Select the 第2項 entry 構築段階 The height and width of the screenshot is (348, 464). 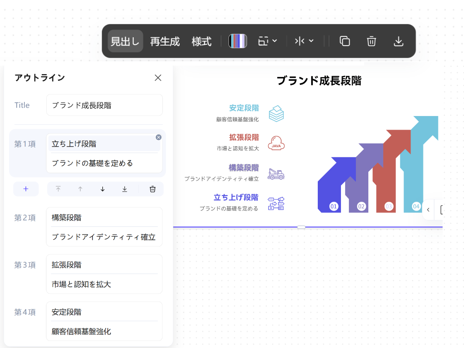pos(104,217)
